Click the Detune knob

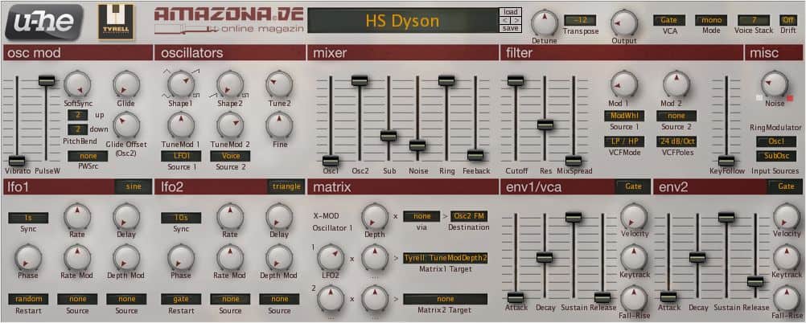[544, 22]
